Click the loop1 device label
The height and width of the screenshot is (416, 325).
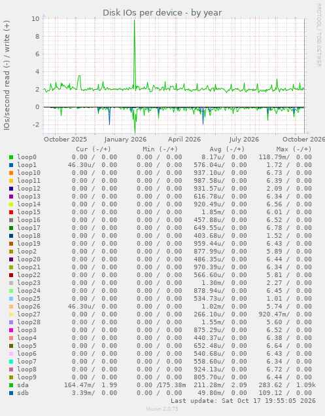[27, 165]
